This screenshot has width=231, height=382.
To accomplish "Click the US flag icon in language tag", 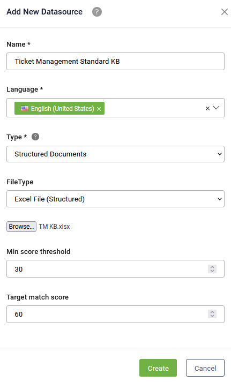I will tap(25, 108).
